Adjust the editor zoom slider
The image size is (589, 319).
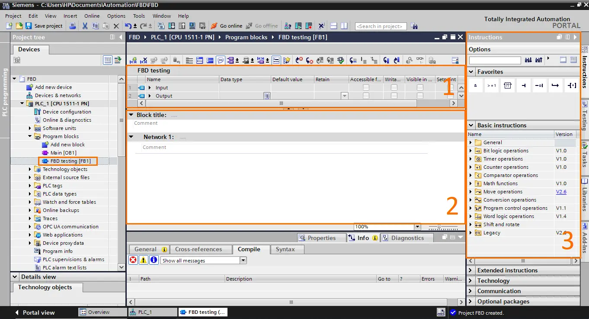[439, 227]
